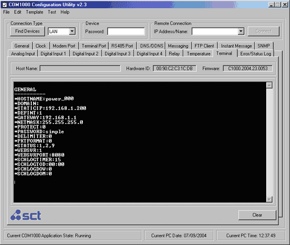Viewport: 290px width, 245px height.
Task: Open the Error/Status Log tab
Action: coord(256,54)
